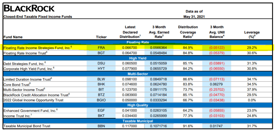Screen dimensions: 275x130
Task: Click BHK positive UNII balance 0.06279
Action: tap(217, 85)
